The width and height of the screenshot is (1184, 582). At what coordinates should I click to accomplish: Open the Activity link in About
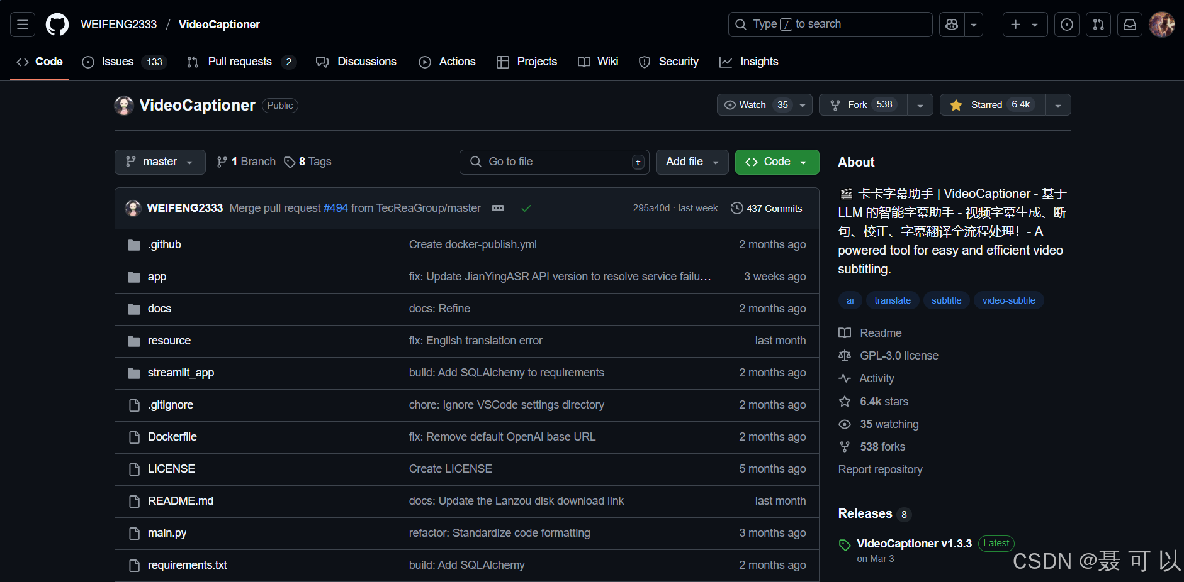(x=867, y=378)
